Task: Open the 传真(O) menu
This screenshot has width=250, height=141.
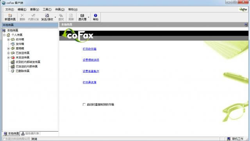Action: click(x=60, y=9)
